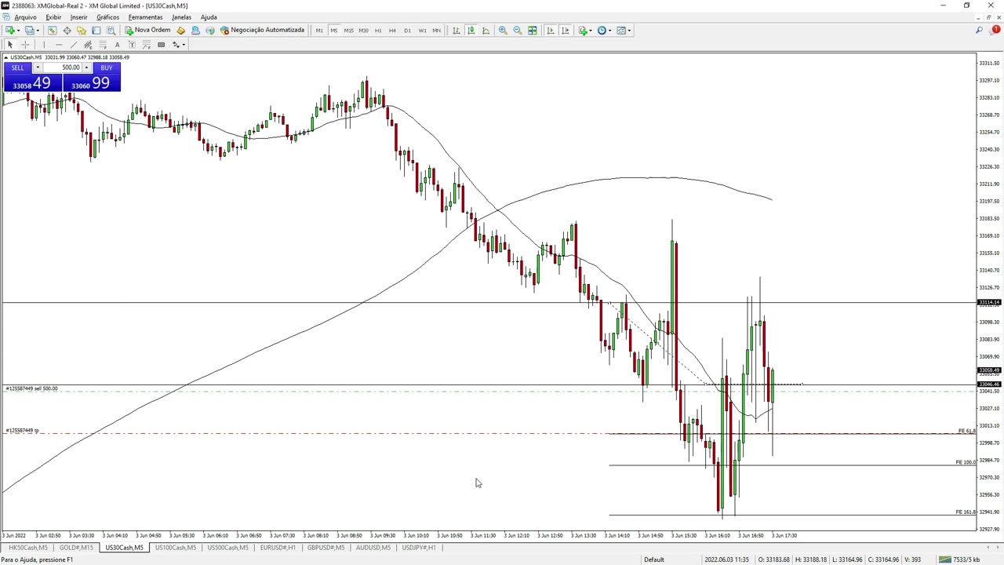Set timeframe to M15
The image size is (1004, 565).
[348, 31]
